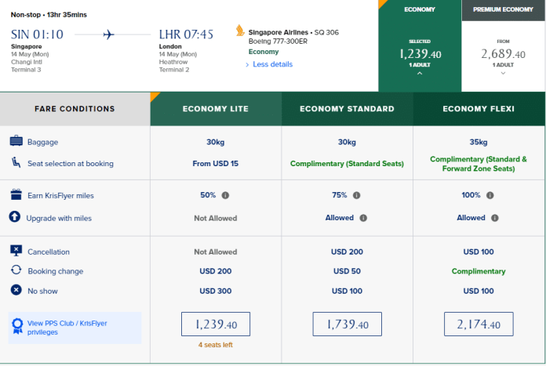Choose the 1,739.40 Economy Standard fare
Screen dimensions: 546x366
[x=348, y=324]
